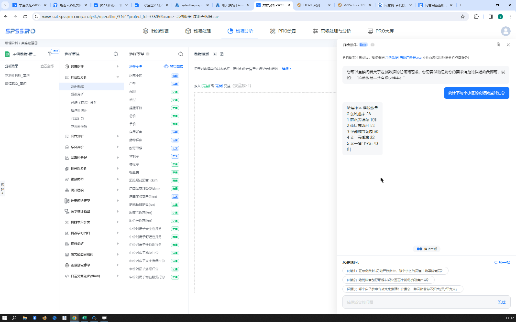Open the PRO大屏 tab

(x=381, y=31)
